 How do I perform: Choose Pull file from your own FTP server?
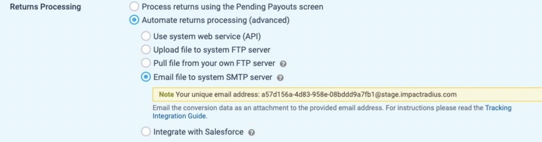pyautogui.click(x=146, y=63)
